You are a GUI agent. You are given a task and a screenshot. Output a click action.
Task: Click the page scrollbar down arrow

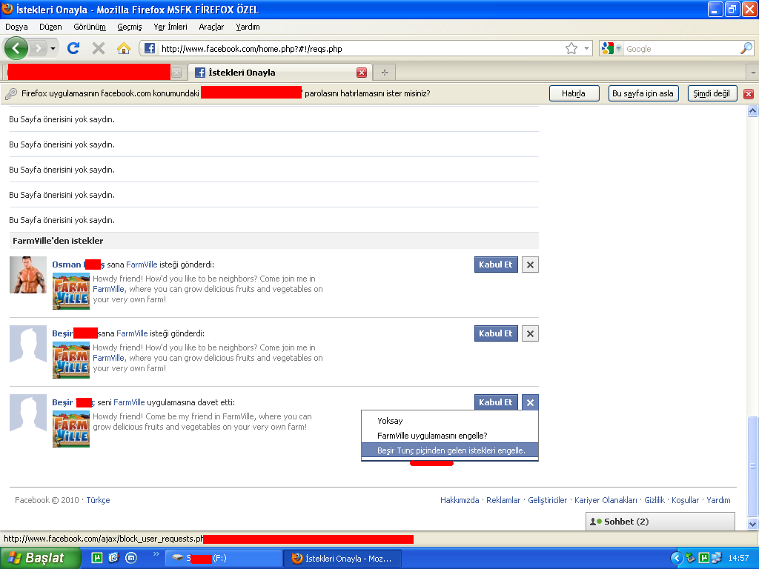(x=753, y=524)
